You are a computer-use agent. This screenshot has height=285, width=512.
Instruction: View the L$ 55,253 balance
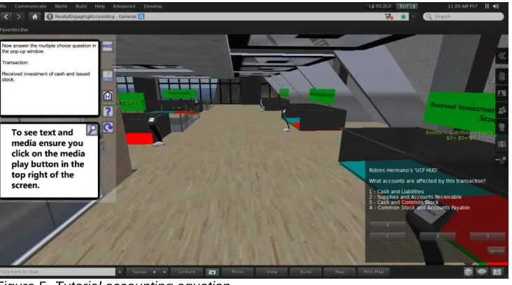point(379,6)
